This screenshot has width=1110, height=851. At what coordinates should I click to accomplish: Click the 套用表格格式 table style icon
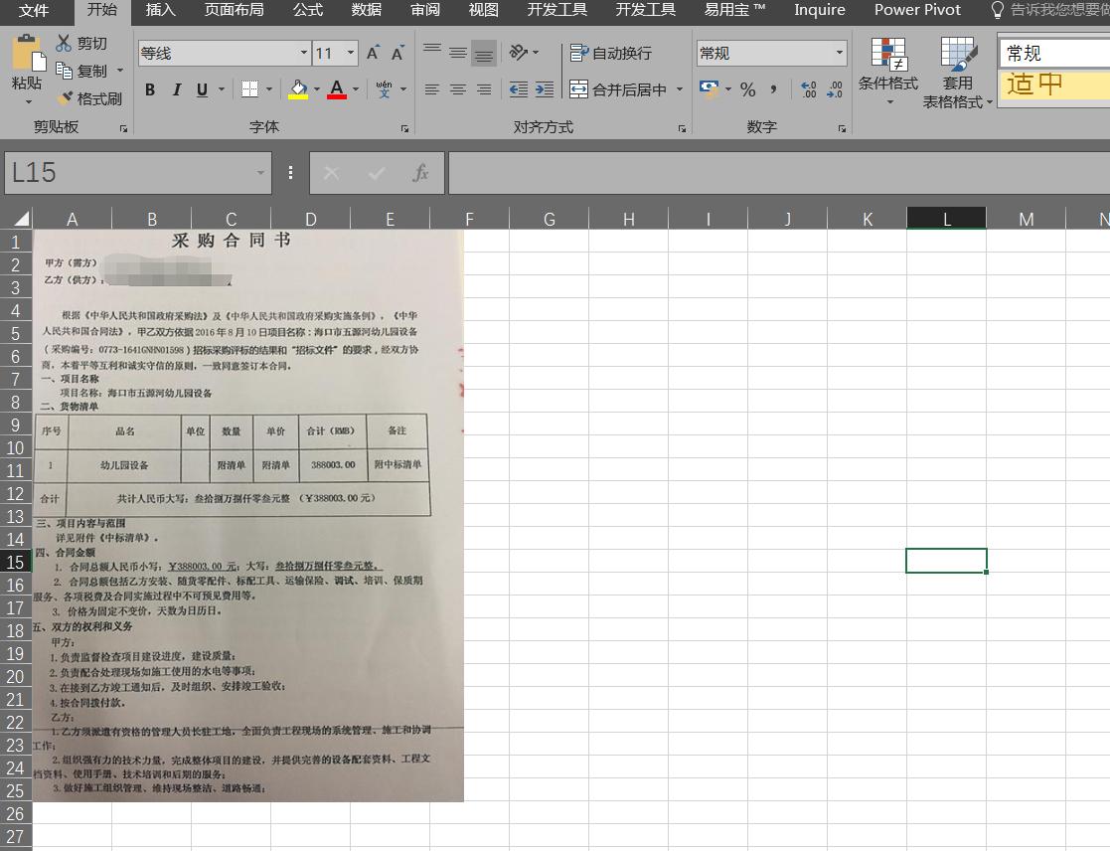tap(956, 73)
